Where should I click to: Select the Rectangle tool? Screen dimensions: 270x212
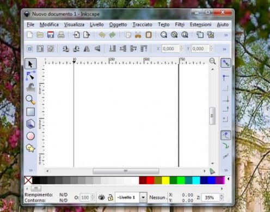coord(30,112)
